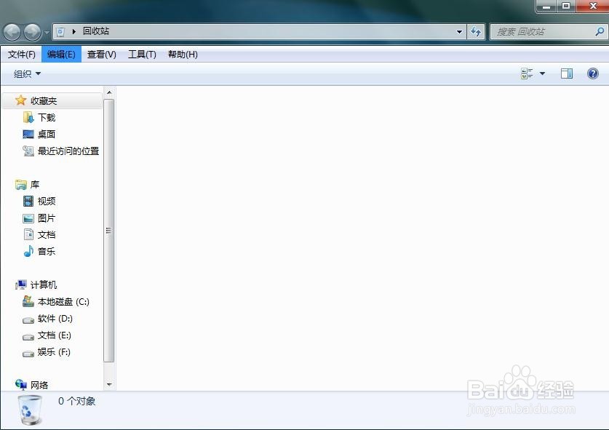
Task: Click navigation pane scroll down arrow
Action: tap(109, 385)
